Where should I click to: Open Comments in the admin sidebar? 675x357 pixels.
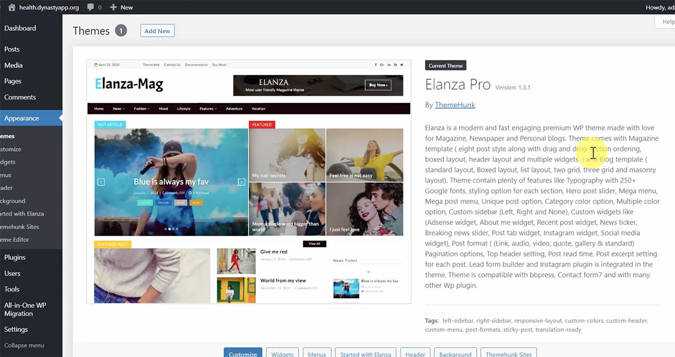[x=20, y=98]
